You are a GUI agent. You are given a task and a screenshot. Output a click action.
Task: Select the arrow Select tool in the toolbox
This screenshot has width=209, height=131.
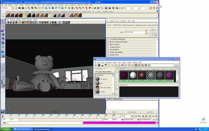tap(3, 22)
